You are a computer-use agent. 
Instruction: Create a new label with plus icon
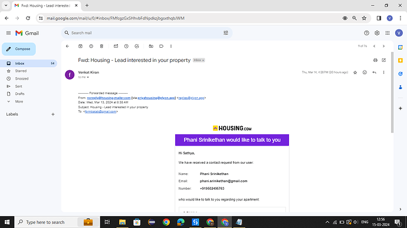click(x=53, y=114)
